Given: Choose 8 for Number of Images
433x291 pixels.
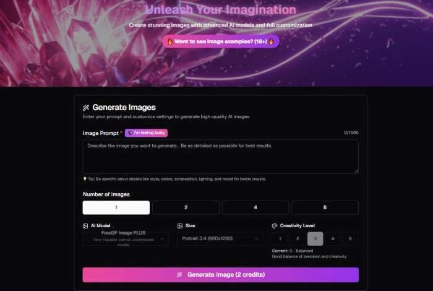Looking at the screenshot, I should [325, 207].
